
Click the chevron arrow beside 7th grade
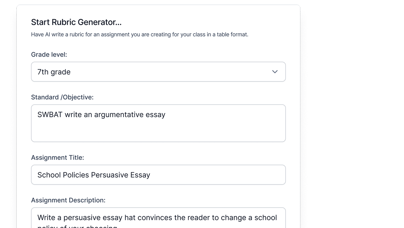pyautogui.click(x=275, y=72)
